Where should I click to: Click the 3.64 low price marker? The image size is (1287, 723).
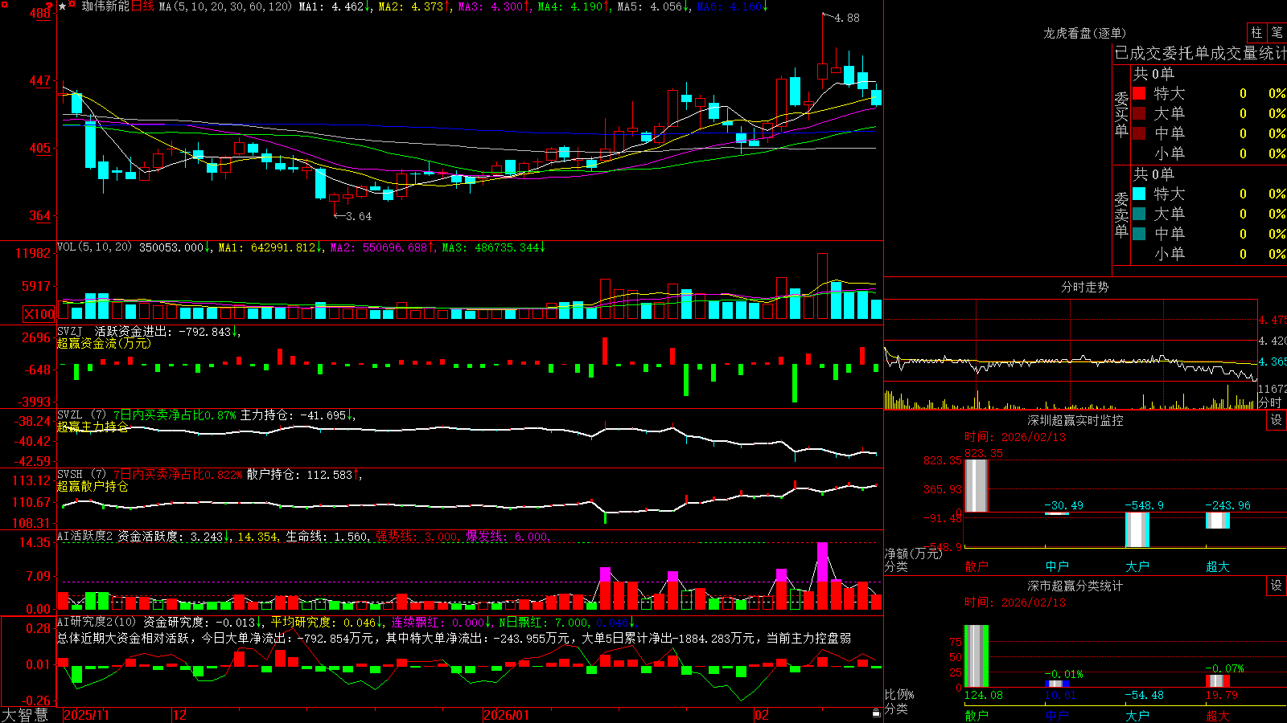359,216
